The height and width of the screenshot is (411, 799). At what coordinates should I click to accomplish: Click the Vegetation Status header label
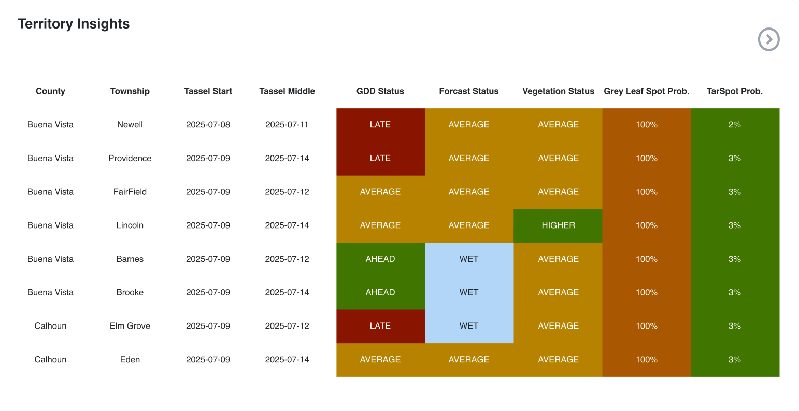[x=558, y=91]
